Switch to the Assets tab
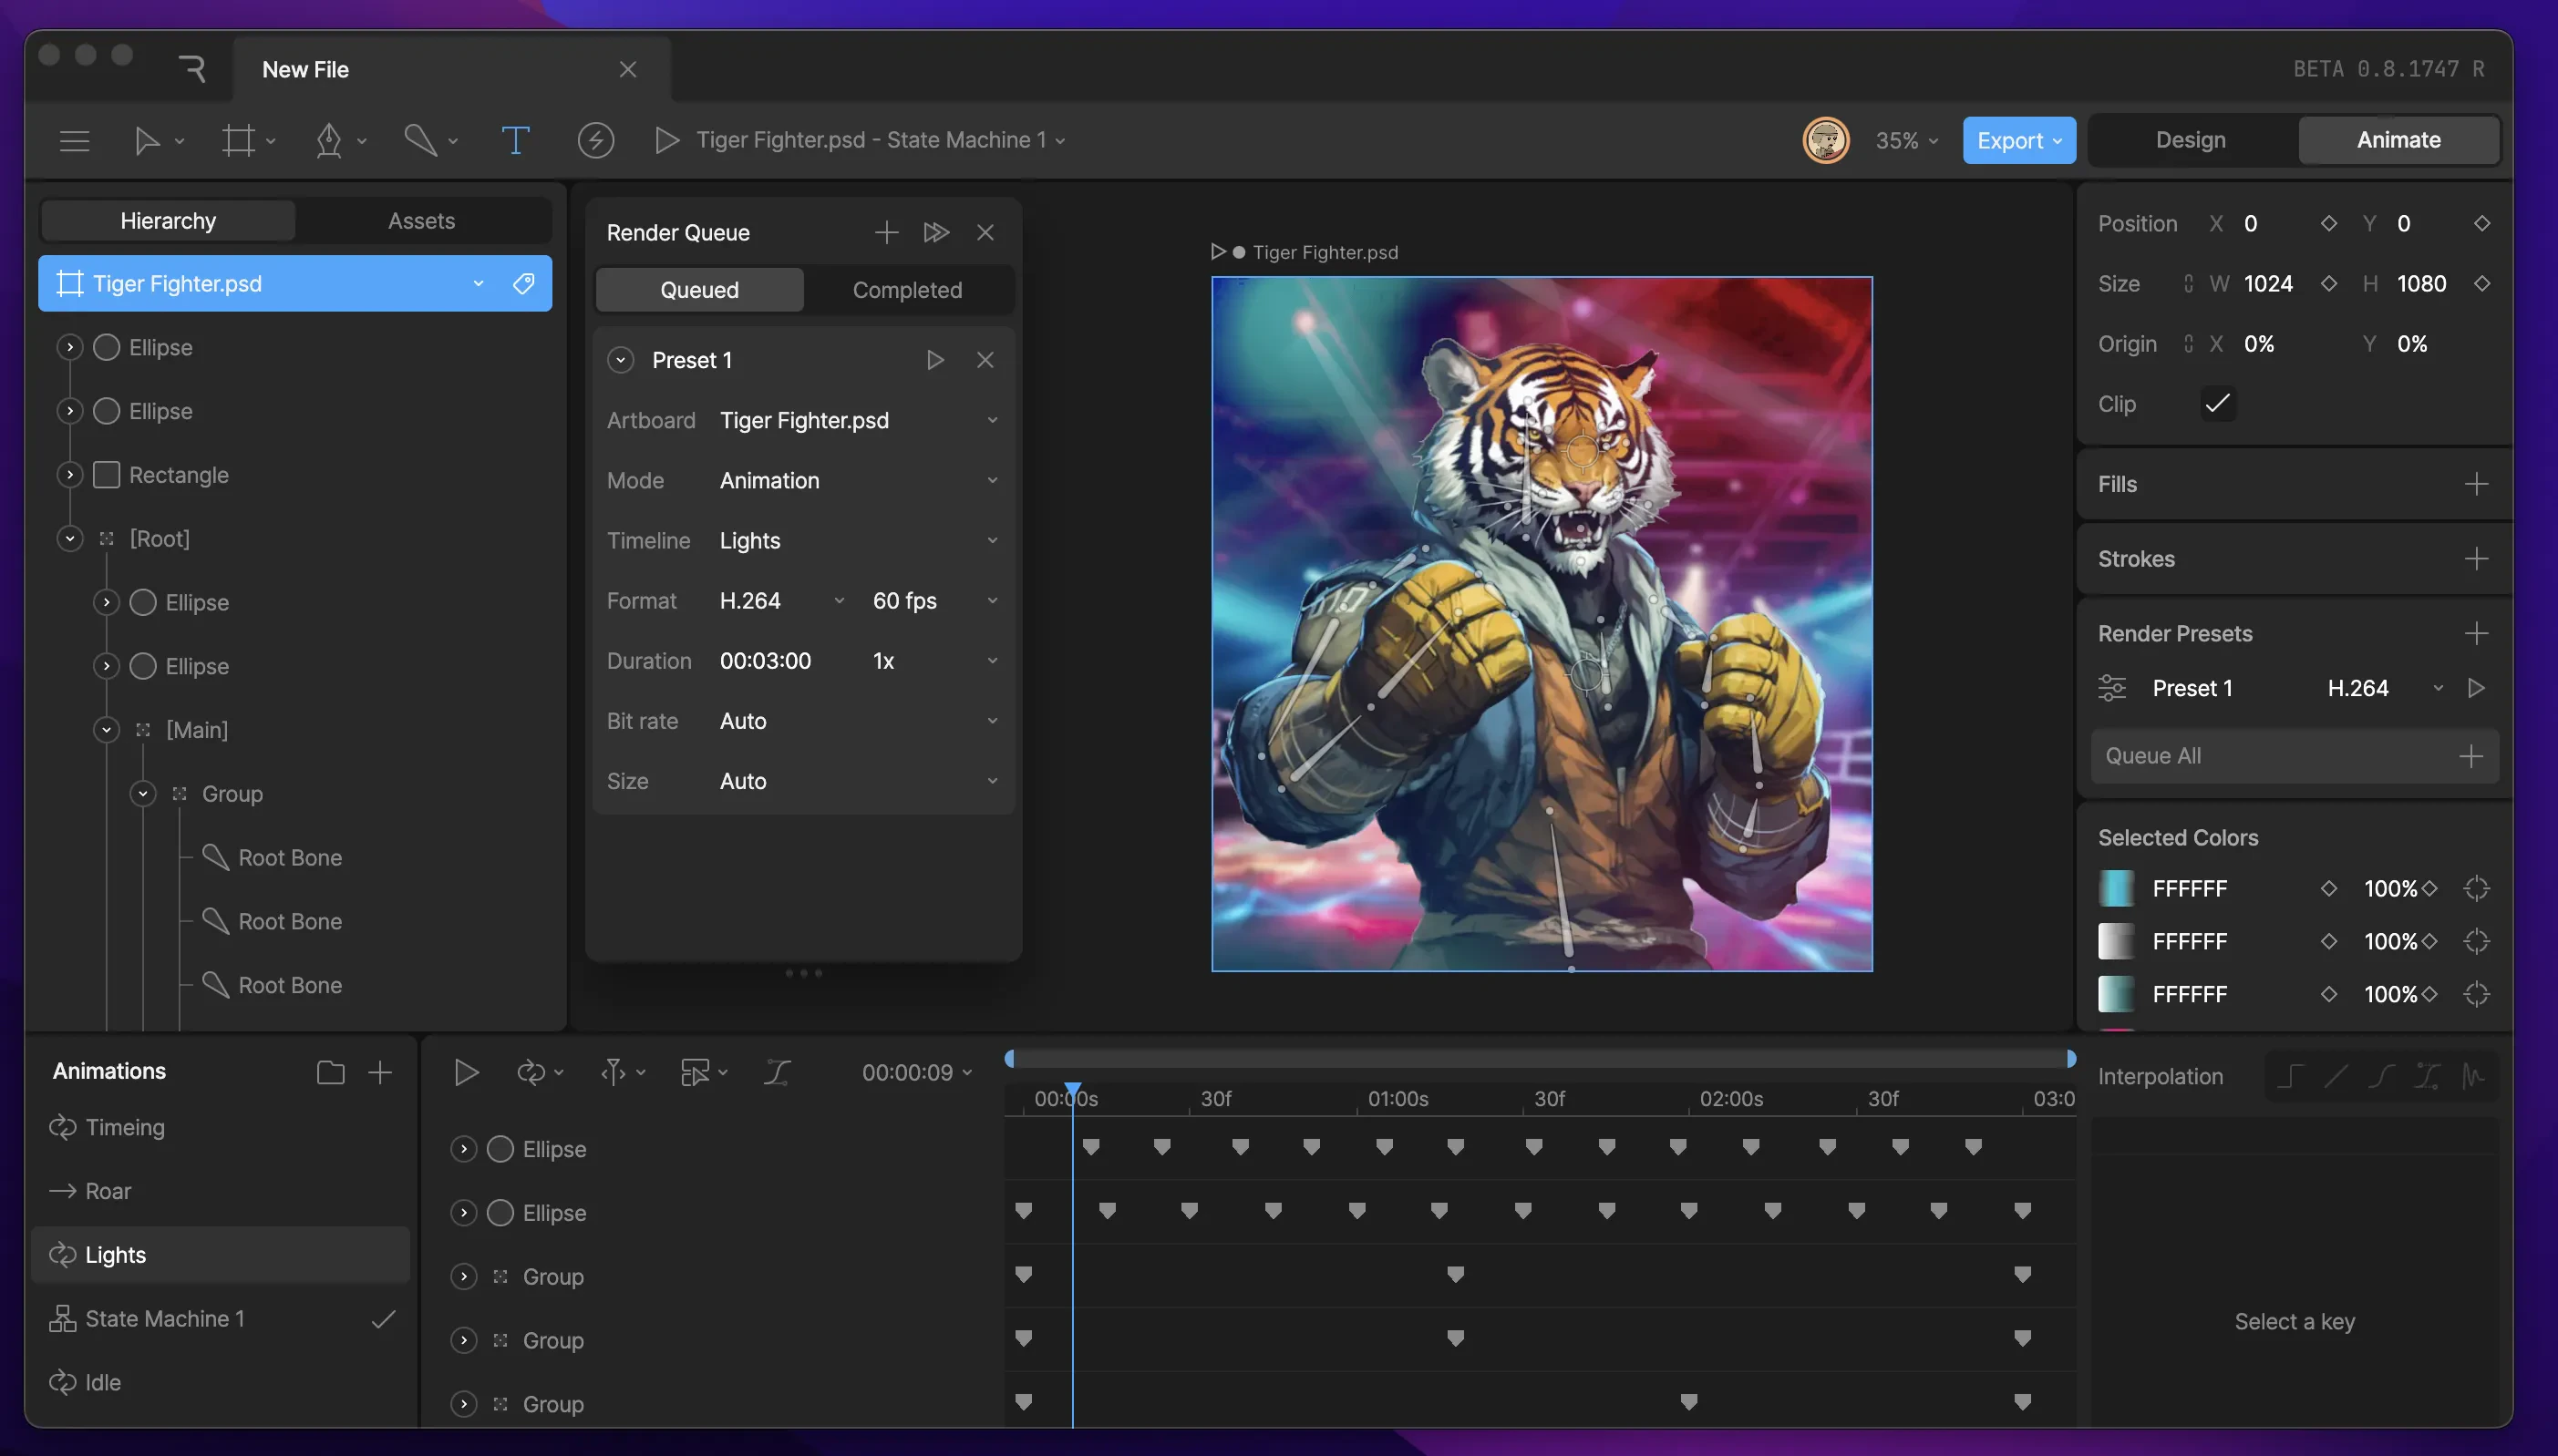The height and width of the screenshot is (1456, 2558). 421,221
